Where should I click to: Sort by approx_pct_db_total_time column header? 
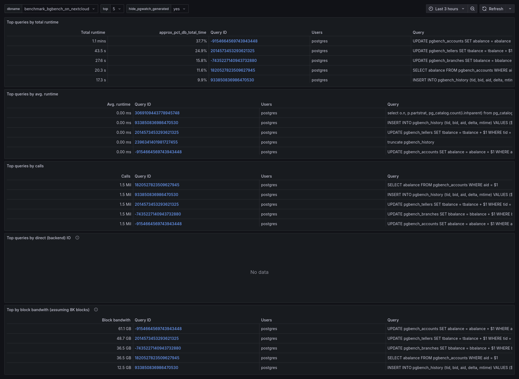(182, 32)
